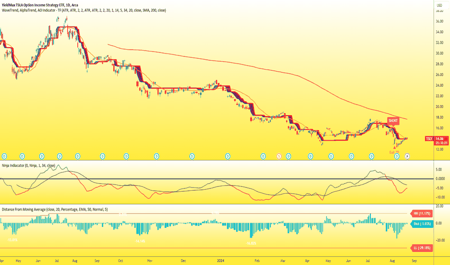Viewport: 450px width, 265px height.
Task: Click the 2024 label on time axis
Action: point(221,261)
